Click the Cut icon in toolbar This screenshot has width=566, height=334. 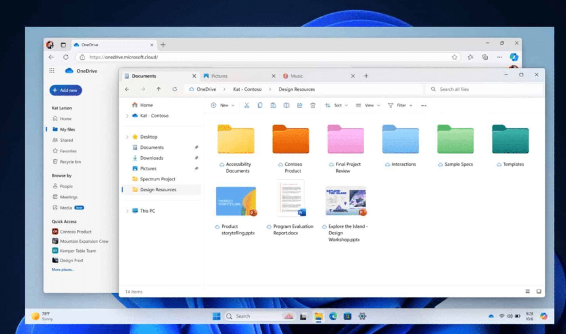(x=246, y=106)
